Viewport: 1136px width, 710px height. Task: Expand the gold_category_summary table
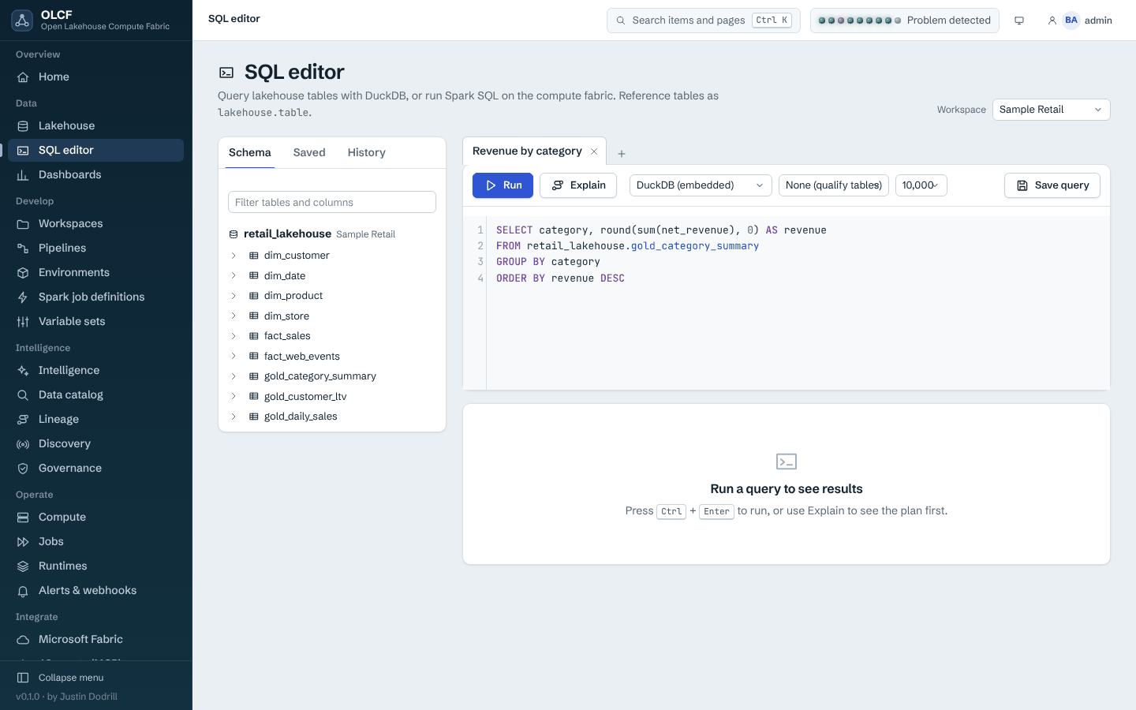point(234,376)
